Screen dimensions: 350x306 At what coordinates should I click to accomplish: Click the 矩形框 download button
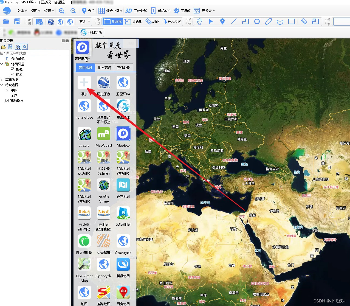pos(112,21)
